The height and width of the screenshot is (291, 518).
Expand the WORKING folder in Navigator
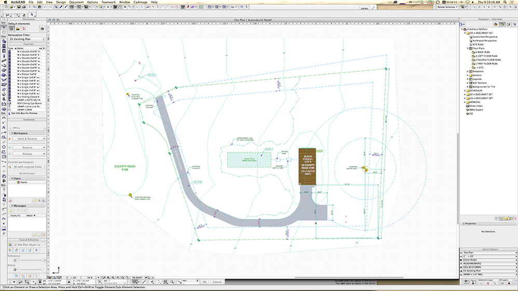[465, 102]
